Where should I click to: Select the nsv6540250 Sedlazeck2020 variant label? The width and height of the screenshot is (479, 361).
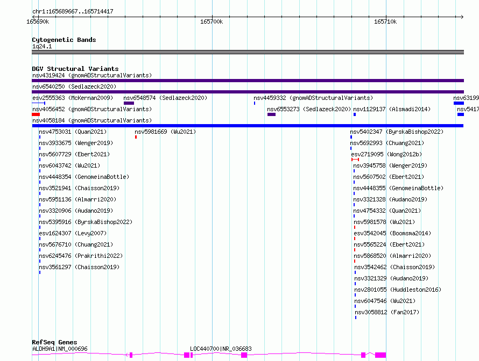pos(74,86)
